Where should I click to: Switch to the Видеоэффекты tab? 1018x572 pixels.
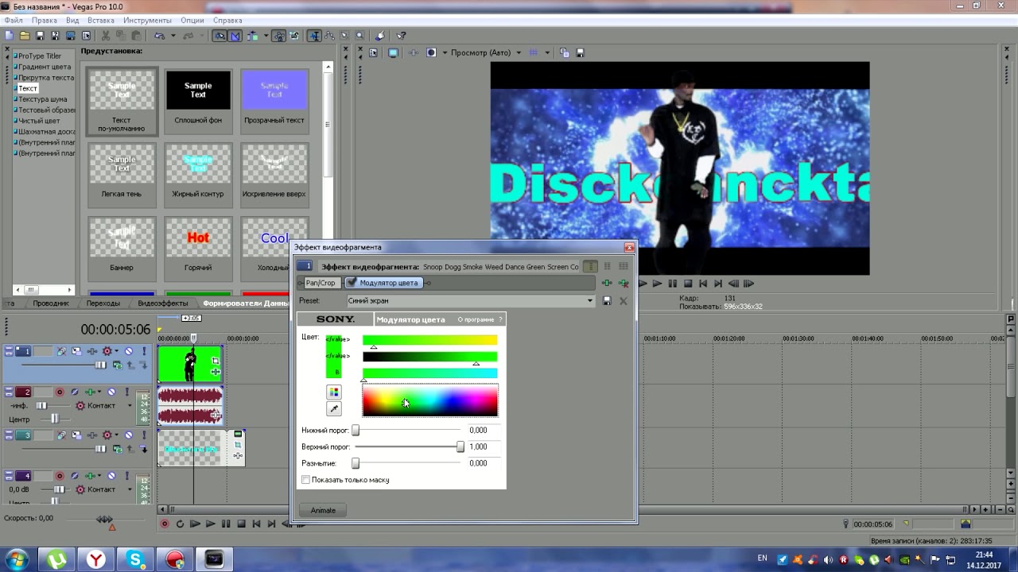(163, 303)
